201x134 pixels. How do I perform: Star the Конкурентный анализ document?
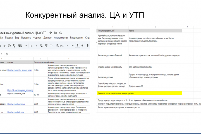[51, 33]
